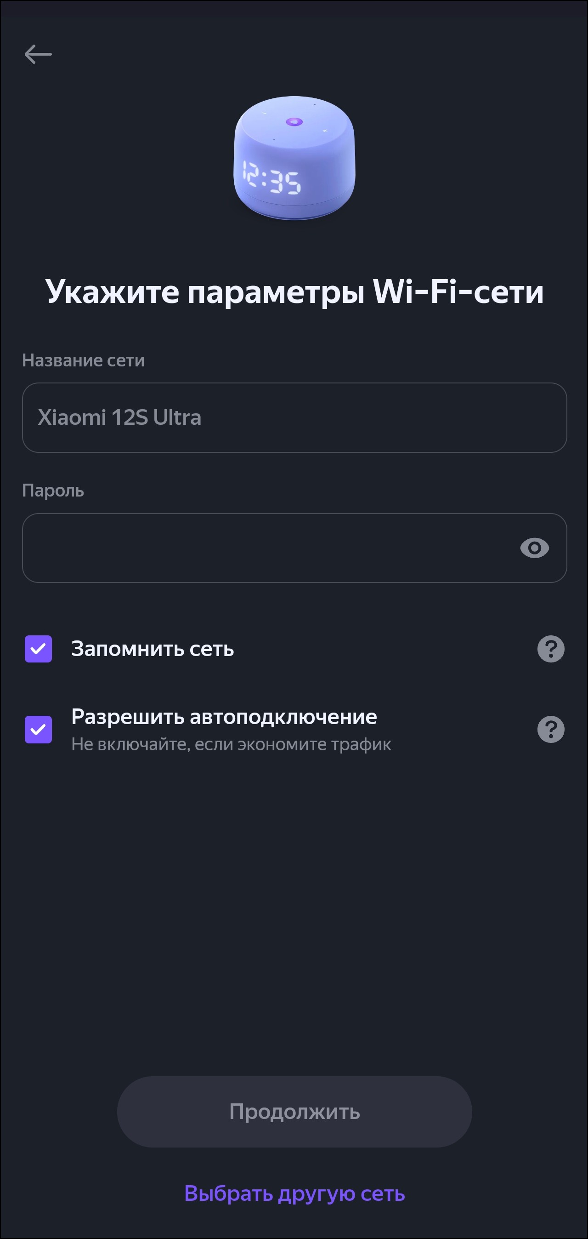Click the heading "Укажите параметры Wi-Fi-сети"
This screenshot has width=588, height=1239.
point(294,291)
